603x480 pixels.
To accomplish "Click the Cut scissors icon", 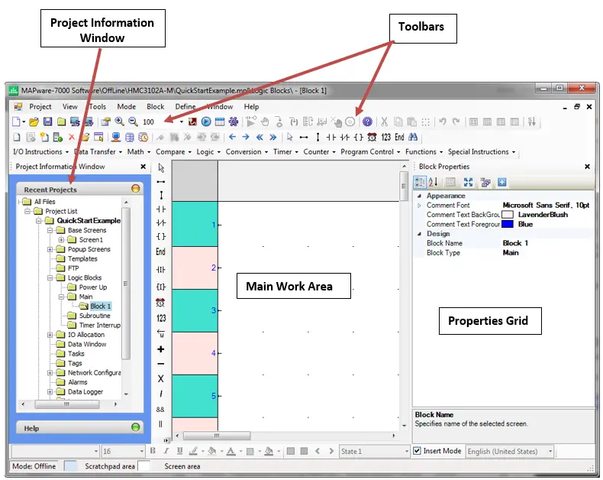I will pos(384,122).
